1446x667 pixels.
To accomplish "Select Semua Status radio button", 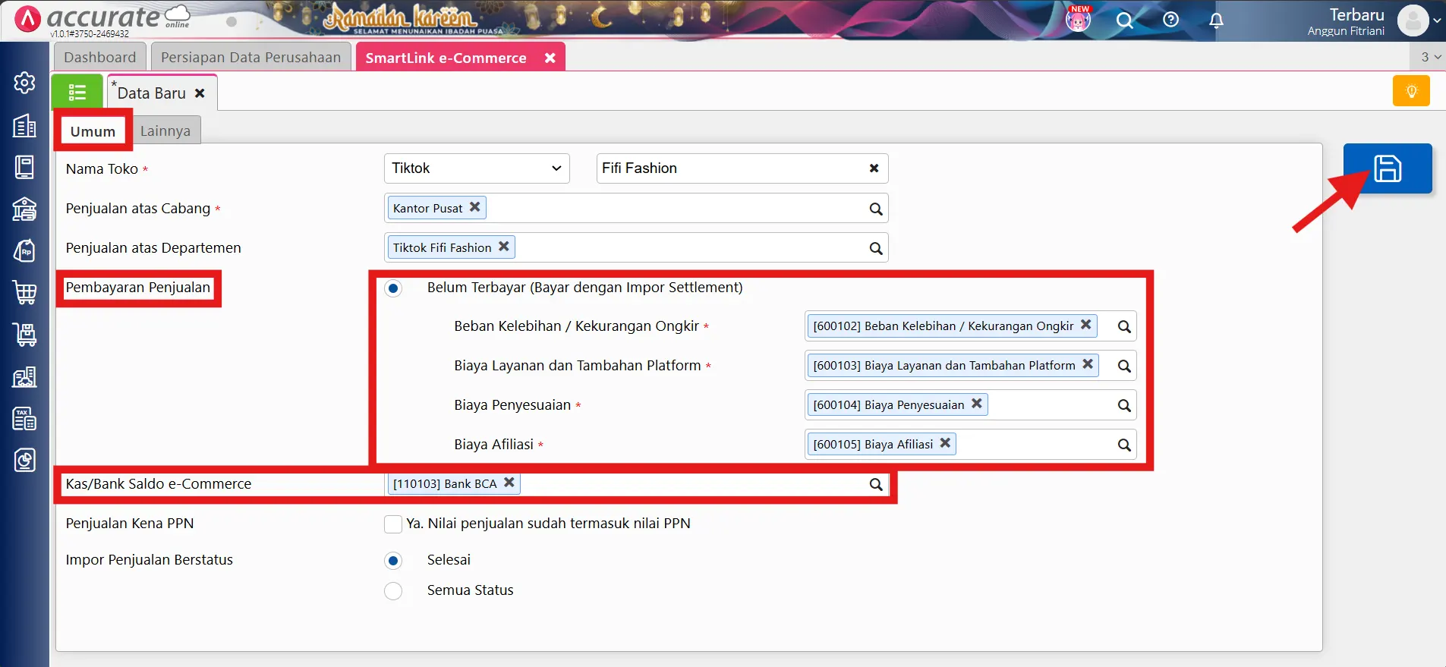I will [x=393, y=590].
